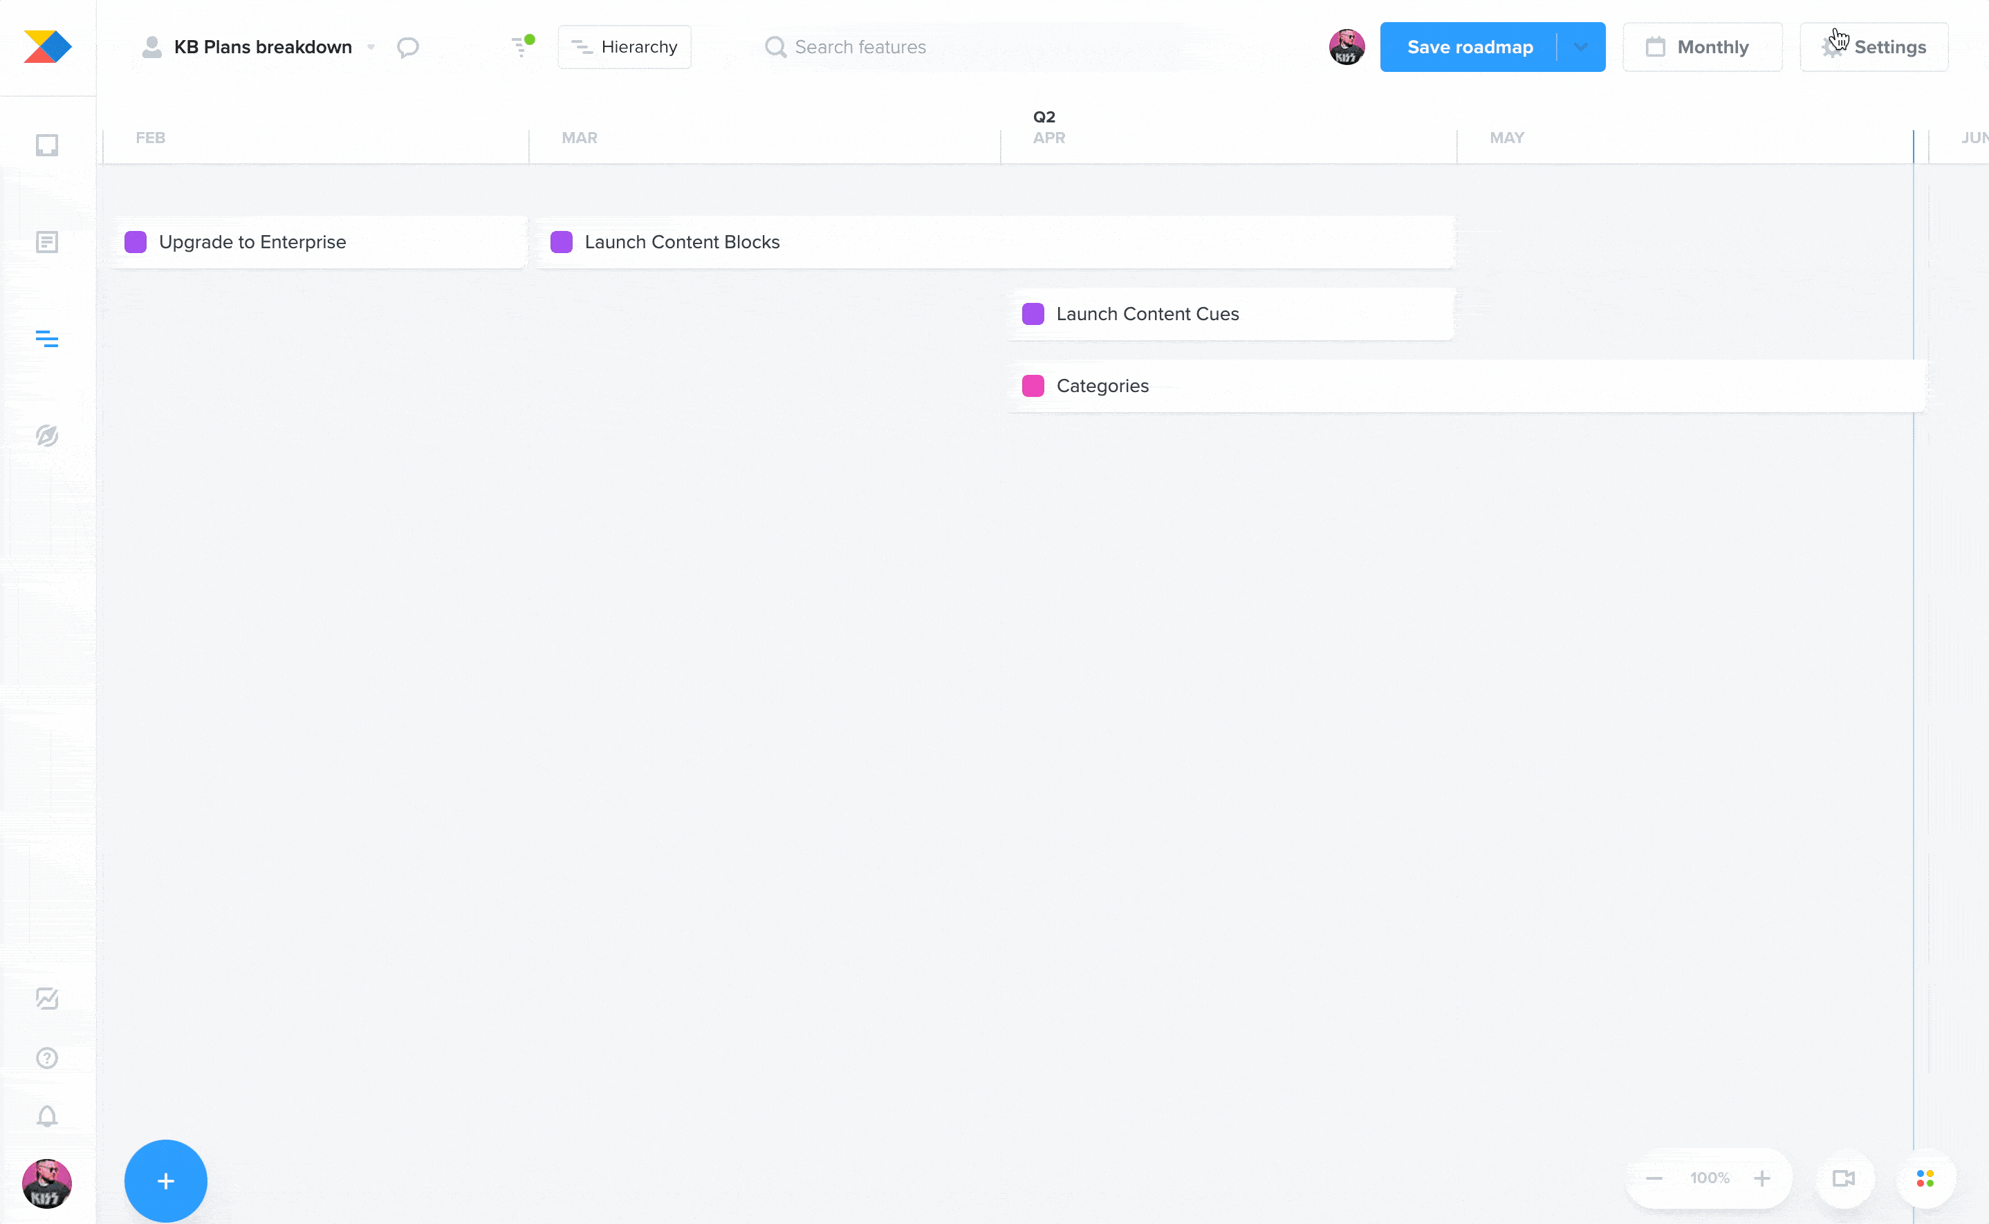The image size is (1989, 1224).
Task: Open roadmap Settings
Action: tap(1874, 47)
